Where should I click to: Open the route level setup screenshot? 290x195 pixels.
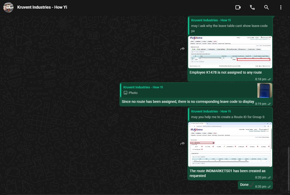click(230, 144)
